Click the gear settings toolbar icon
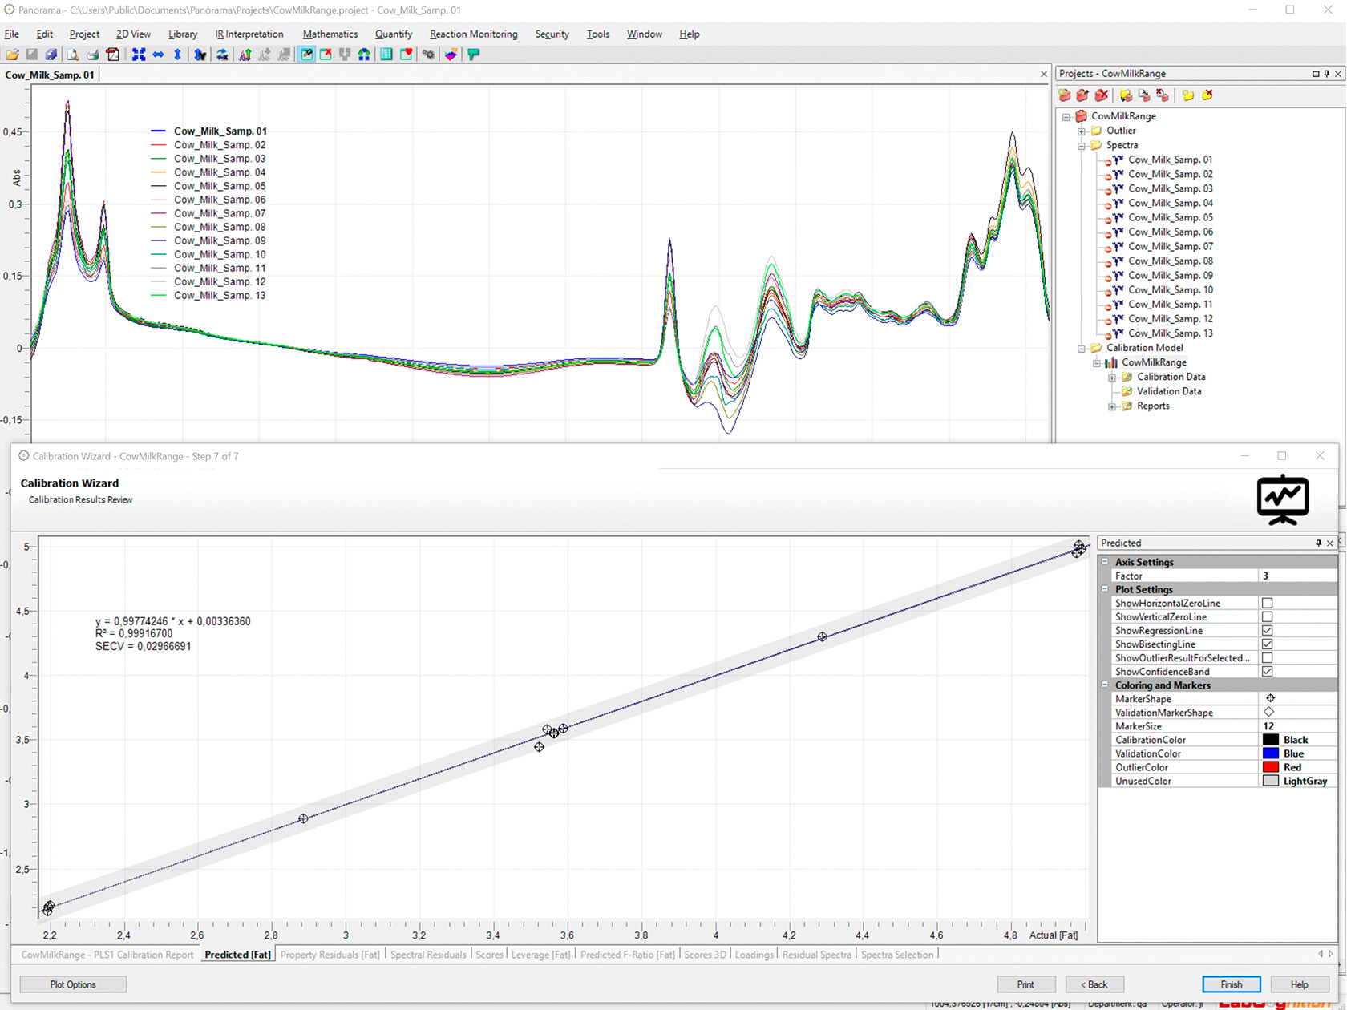Viewport: 1347px width, 1010px height. click(429, 55)
